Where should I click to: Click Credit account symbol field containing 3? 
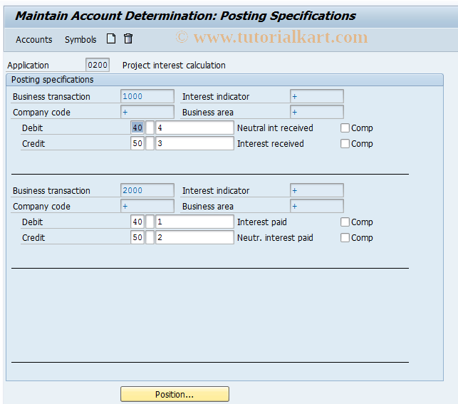[x=194, y=143]
